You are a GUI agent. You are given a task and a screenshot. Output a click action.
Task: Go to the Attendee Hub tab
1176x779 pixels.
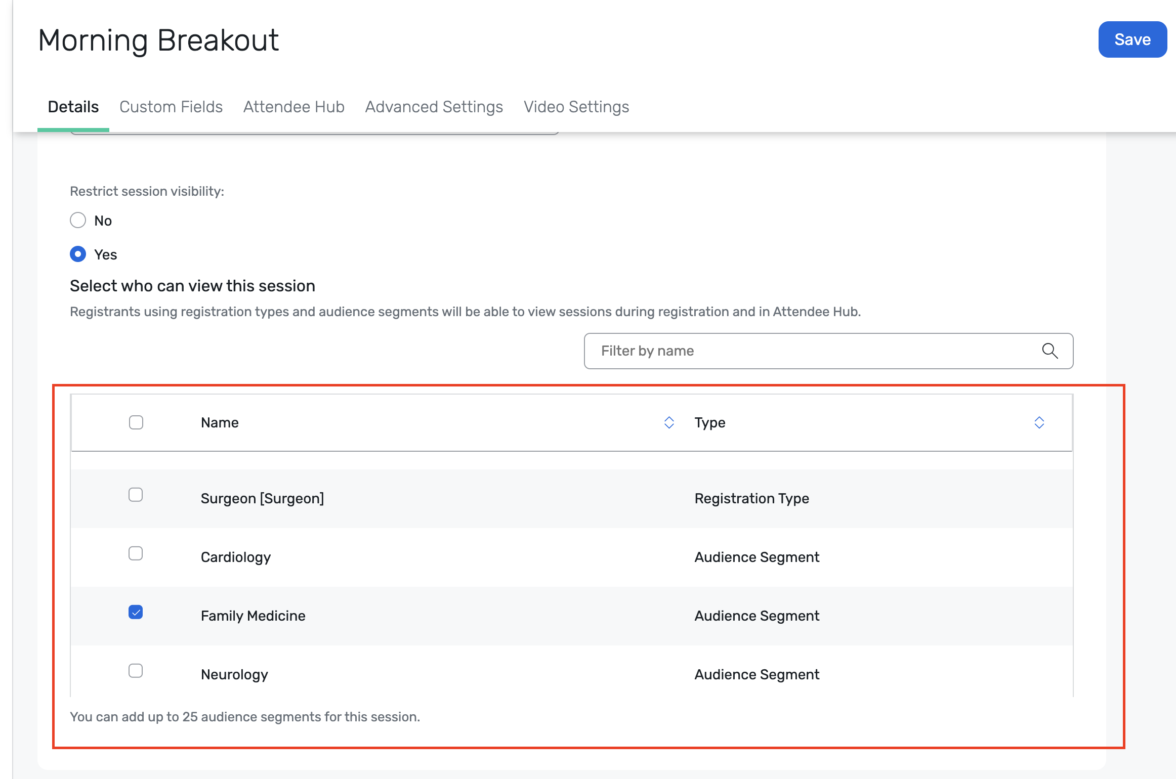tap(294, 107)
